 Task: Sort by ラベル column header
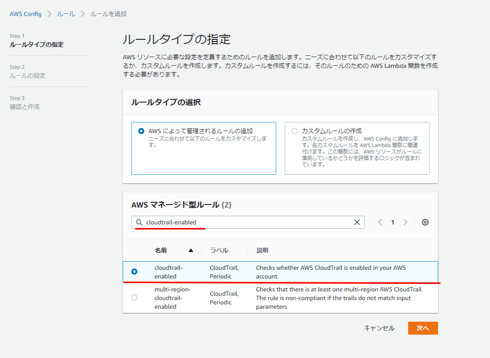pos(219,250)
